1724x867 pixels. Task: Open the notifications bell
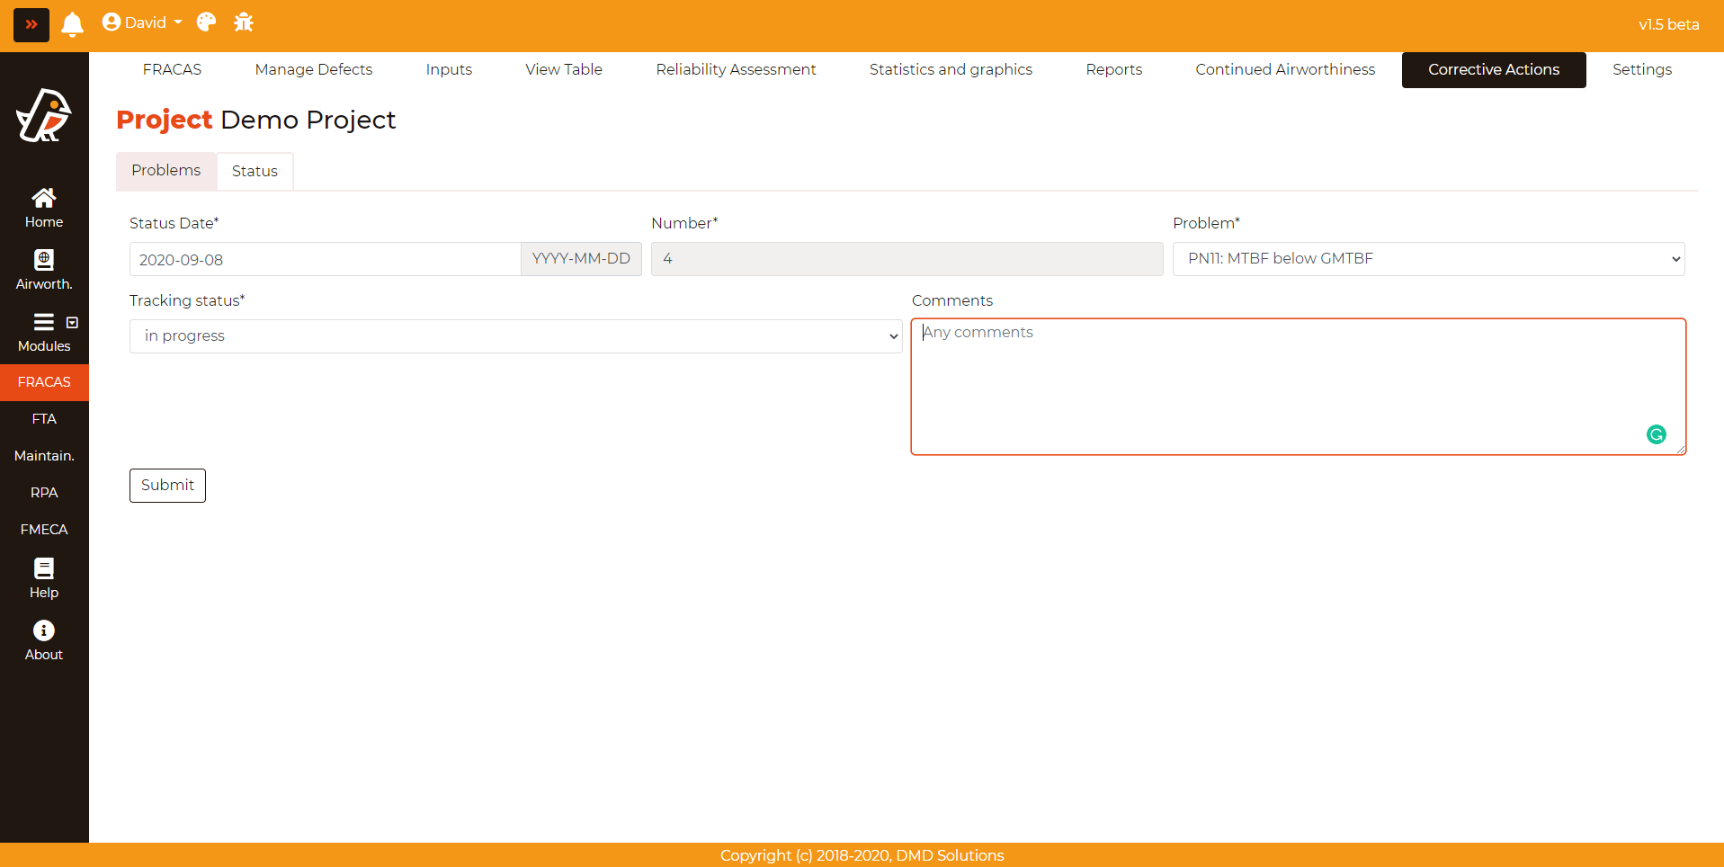click(72, 24)
